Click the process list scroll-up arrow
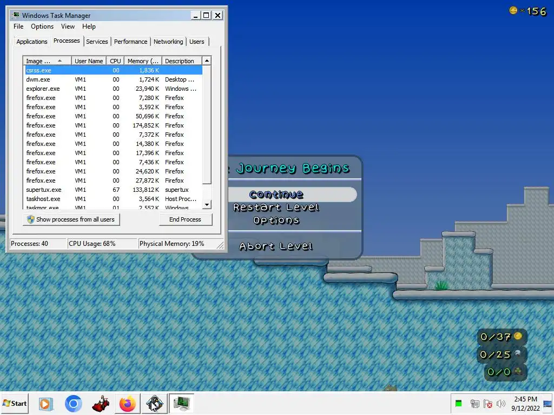 coord(207,61)
